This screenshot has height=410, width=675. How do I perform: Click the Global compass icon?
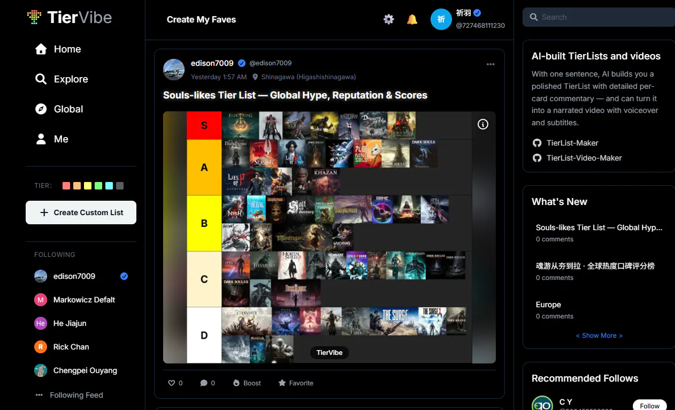[41, 109]
